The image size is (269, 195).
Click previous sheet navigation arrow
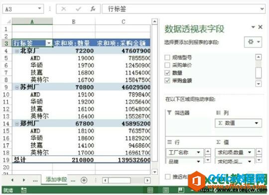[12, 180]
